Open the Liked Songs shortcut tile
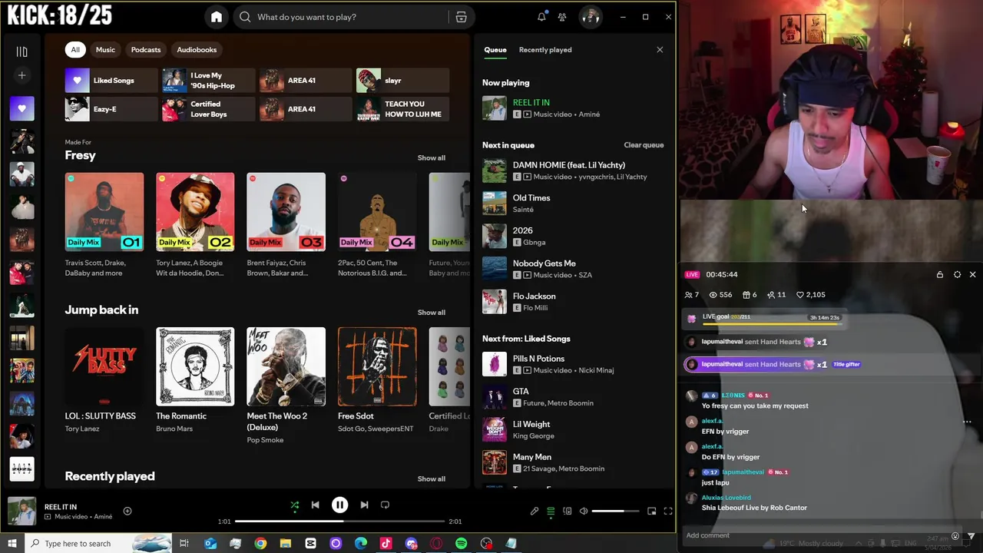This screenshot has width=983, height=553. pos(111,81)
